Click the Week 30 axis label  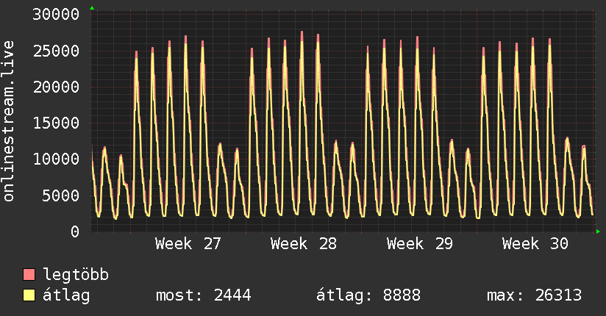click(535, 244)
